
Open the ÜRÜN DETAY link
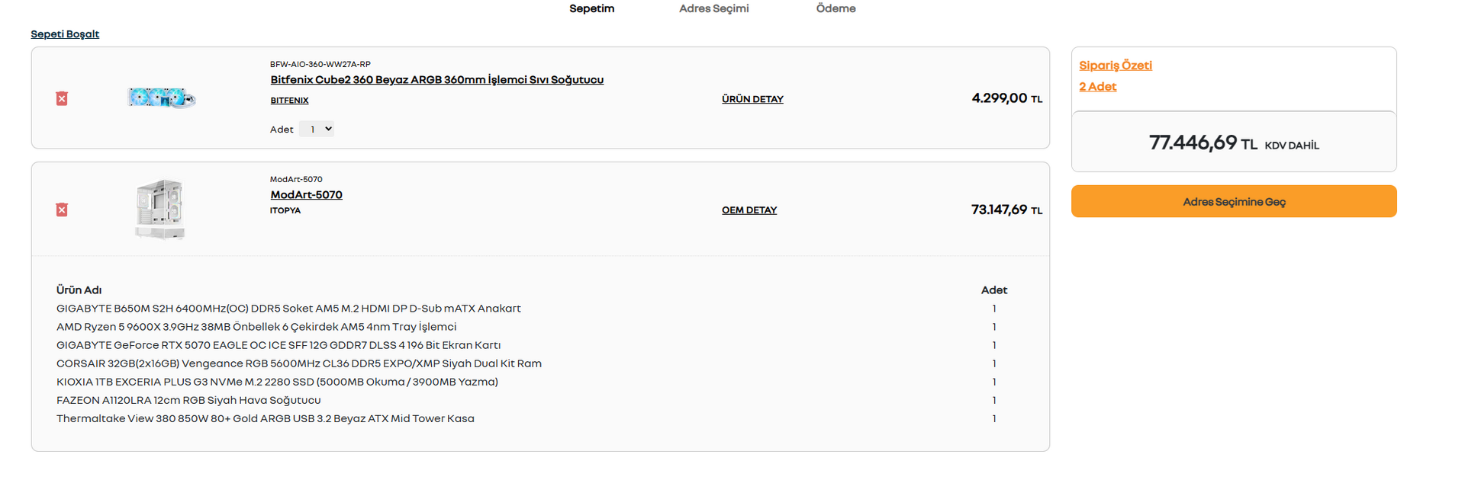coord(752,99)
